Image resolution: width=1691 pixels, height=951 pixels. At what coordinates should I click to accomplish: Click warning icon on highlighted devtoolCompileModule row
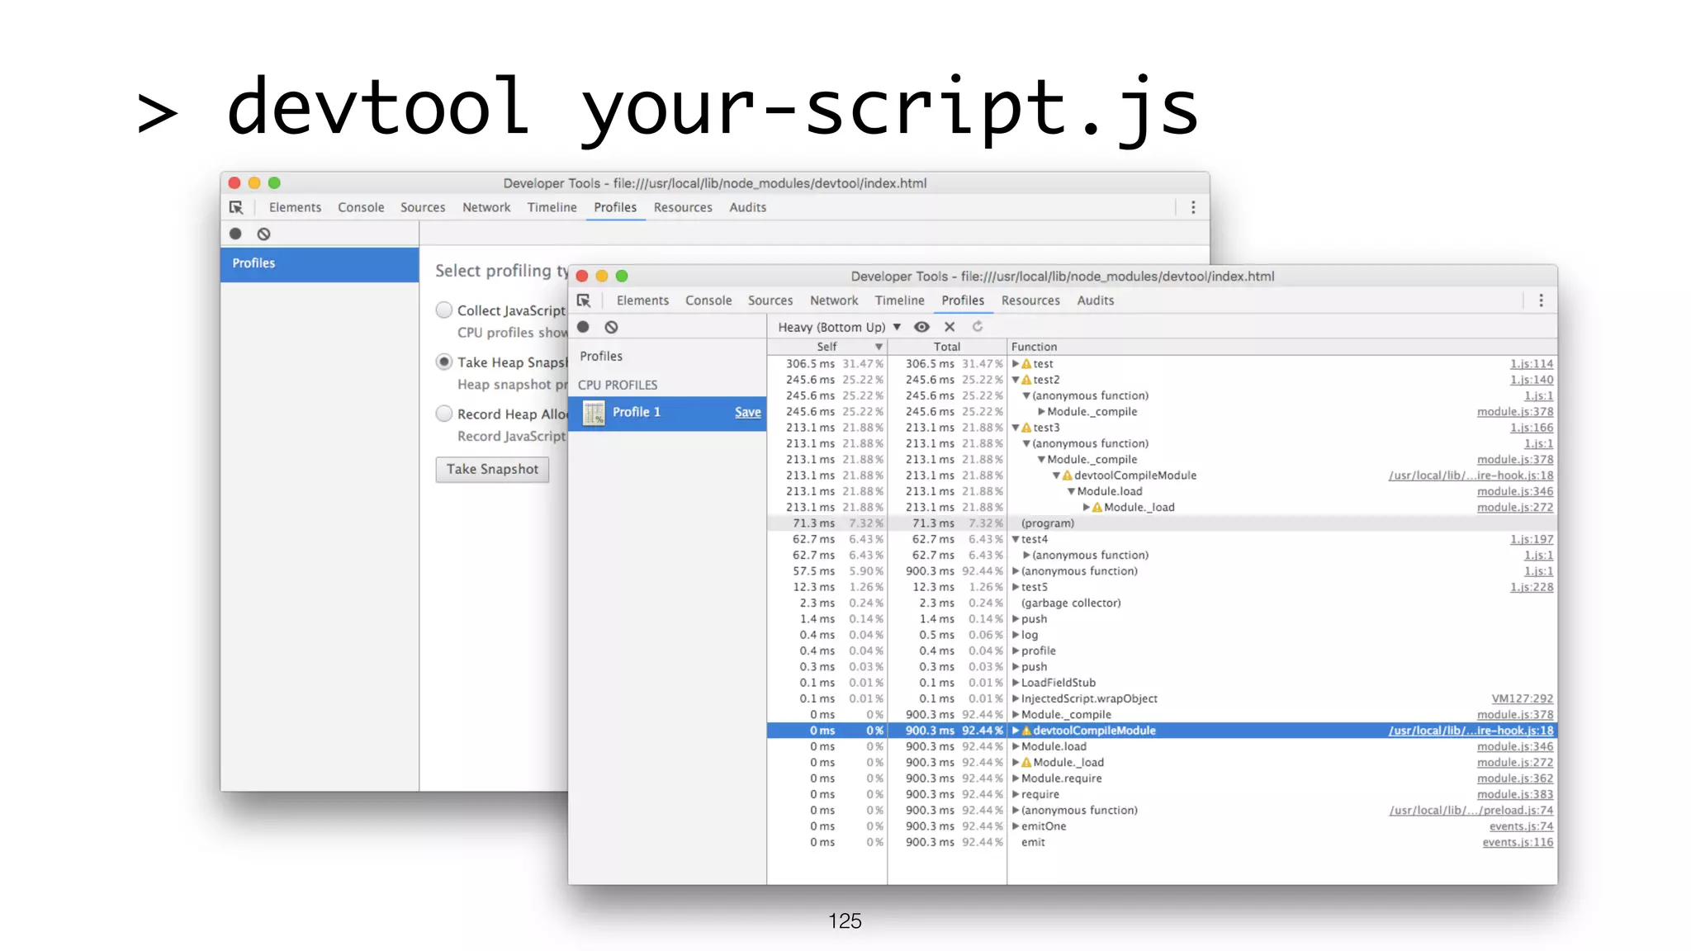tap(1026, 731)
